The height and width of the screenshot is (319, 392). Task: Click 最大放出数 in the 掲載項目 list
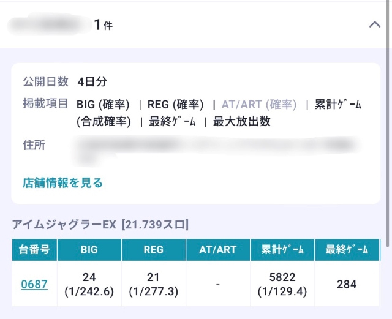241,121
